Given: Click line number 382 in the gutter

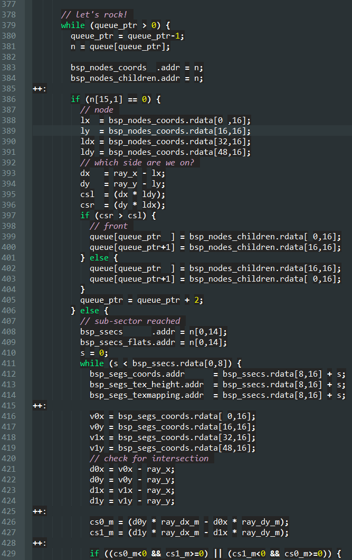Looking at the screenshot, I should (x=9, y=57).
